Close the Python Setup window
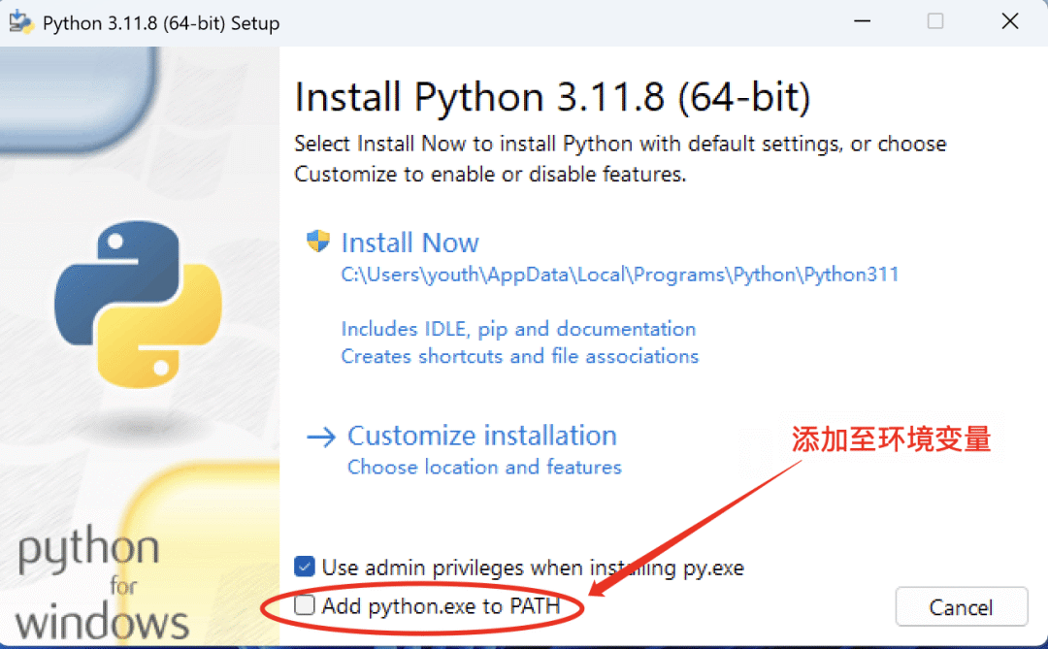The width and height of the screenshot is (1048, 649). pyautogui.click(x=1010, y=21)
